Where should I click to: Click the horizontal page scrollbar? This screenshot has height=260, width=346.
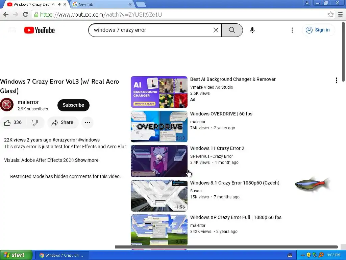(x=226, y=247)
